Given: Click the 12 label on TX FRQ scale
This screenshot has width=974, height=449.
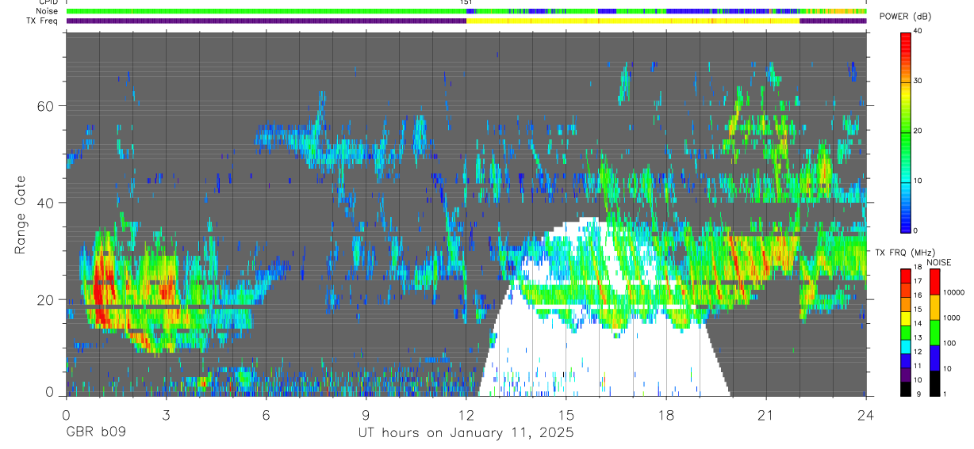Looking at the screenshot, I should [x=918, y=352].
